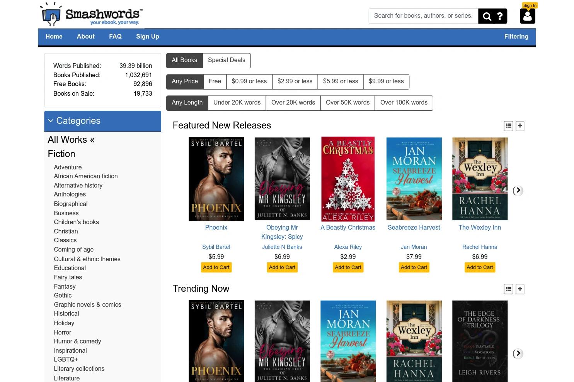Show next Trending Now books
Viewport: 574px width, 382px height.
click(518, 353)
